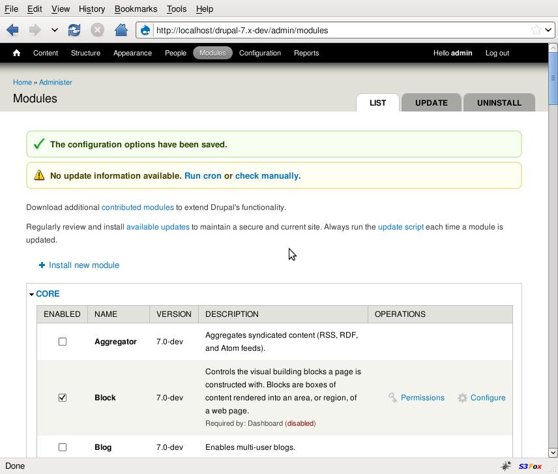Viewport: 558px width, 474px height.
Task: Click the Drupal home icon in admin toolbar
Action: [x=17, y=53]
